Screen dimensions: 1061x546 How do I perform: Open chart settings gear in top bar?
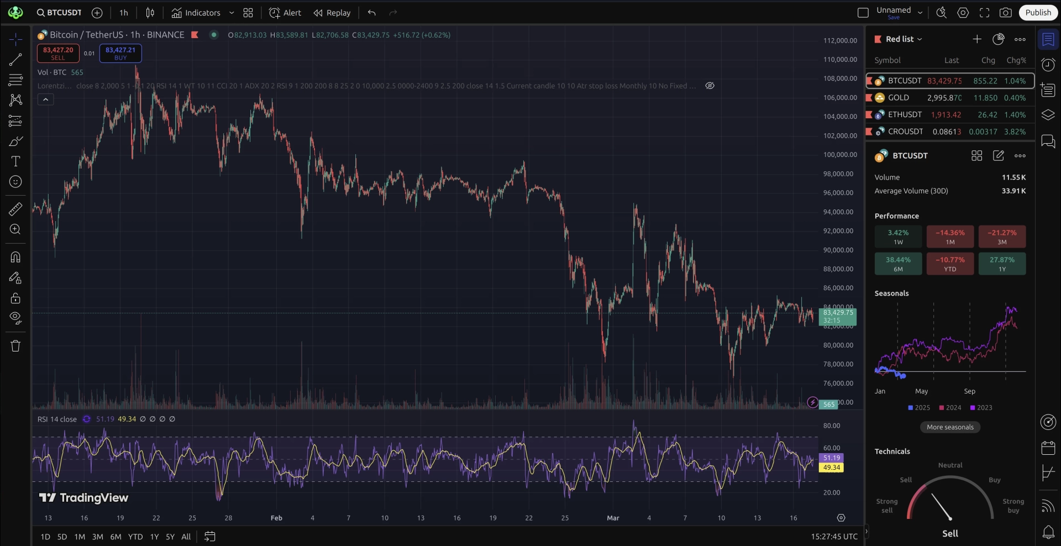pyautogui.click(x=963, y=12)
